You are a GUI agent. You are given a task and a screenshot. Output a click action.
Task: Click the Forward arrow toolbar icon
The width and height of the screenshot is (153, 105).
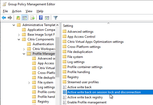10,18
